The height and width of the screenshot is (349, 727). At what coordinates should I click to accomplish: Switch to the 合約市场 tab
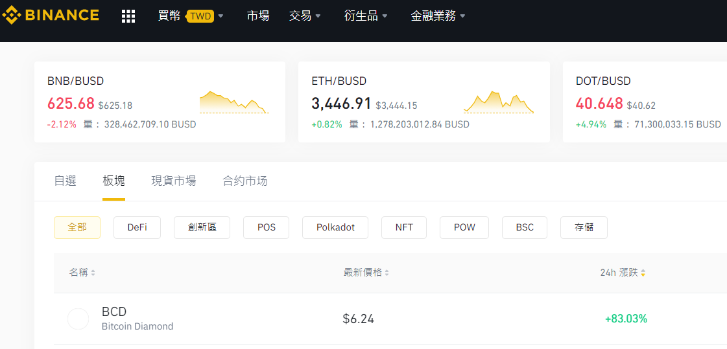[244, 181]
